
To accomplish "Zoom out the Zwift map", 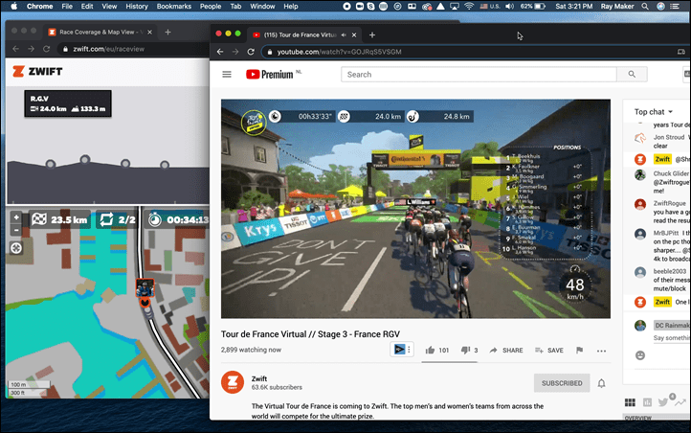I will click(x=16, y=230).
